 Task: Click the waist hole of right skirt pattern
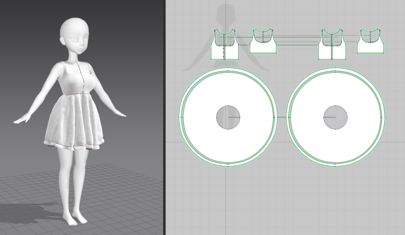pos(335,117)
